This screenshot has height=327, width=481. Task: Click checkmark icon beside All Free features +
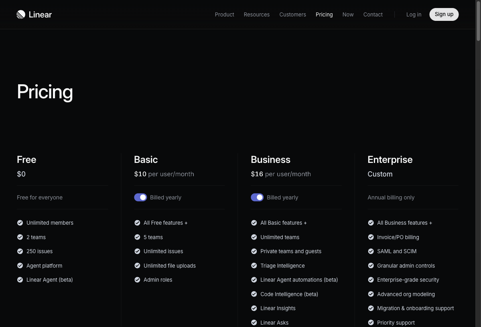(137, 223)
